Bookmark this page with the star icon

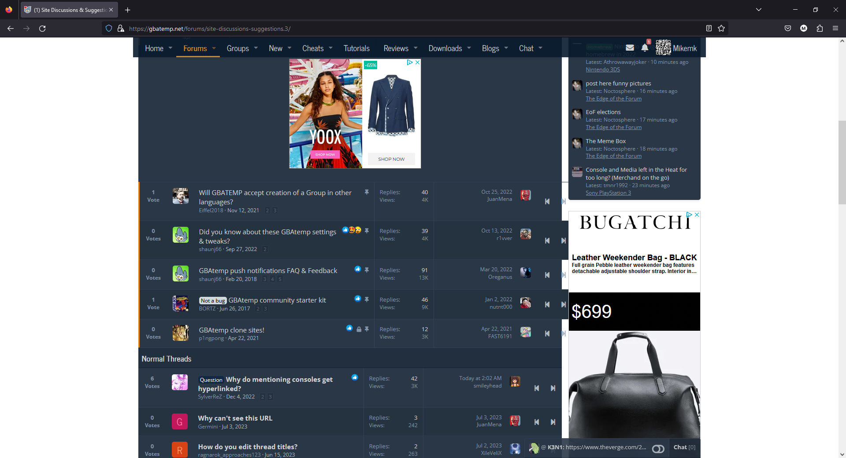pos(721,28)
